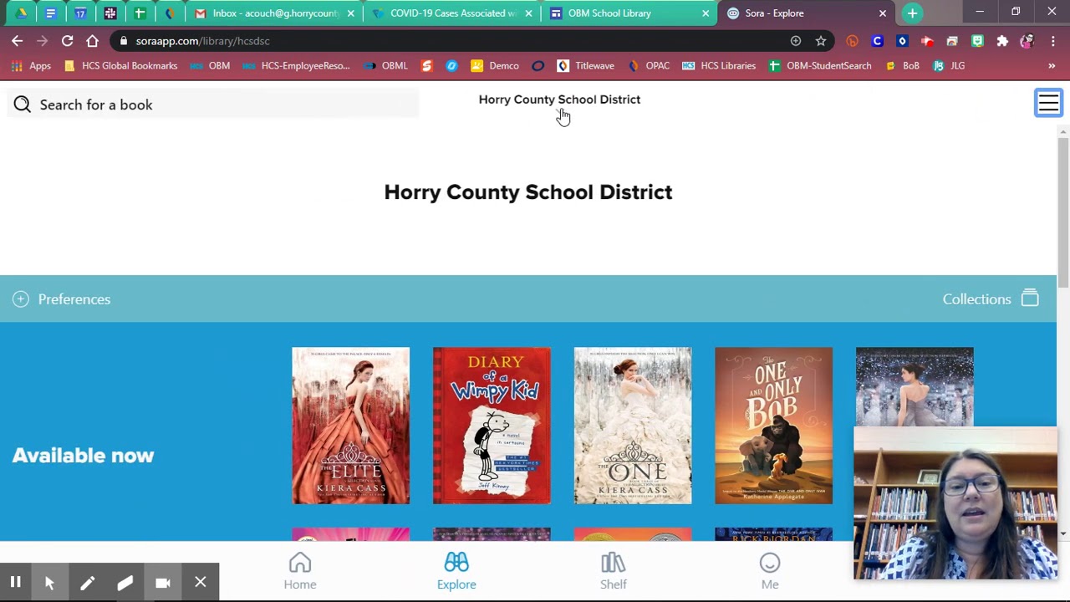Image resolution: width=1070 pixels, height=602 pixels.
Task: Open the Apps bookmark shortcut
Action: (31, 66)
